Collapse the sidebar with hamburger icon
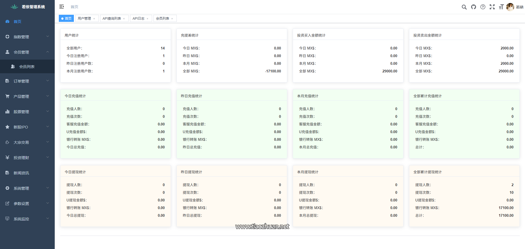This screenshot has height=249, width=525. [x=62, y=7]
